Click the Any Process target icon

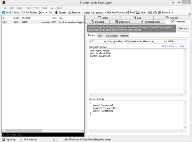point(109,13)
